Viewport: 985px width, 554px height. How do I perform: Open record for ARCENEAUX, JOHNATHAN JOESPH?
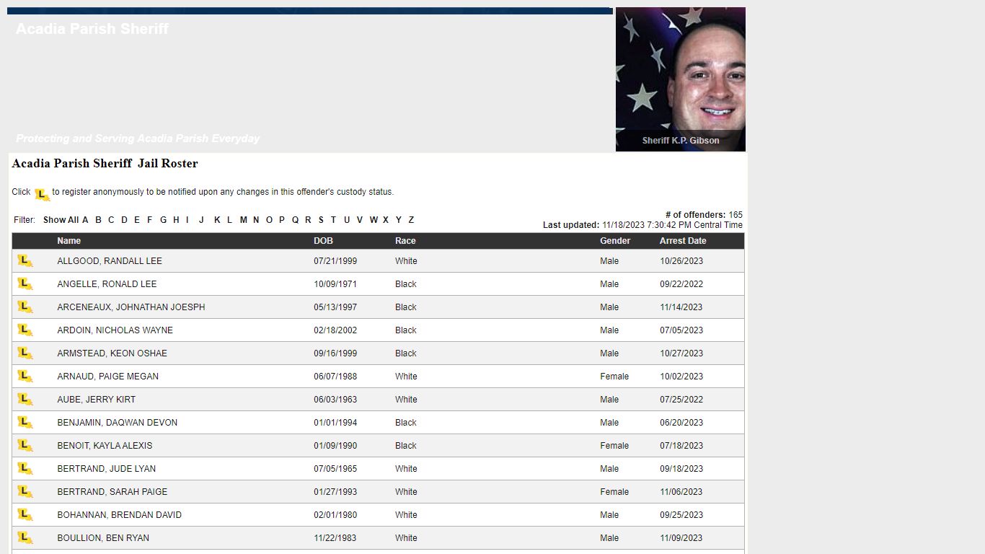point(131,307)
